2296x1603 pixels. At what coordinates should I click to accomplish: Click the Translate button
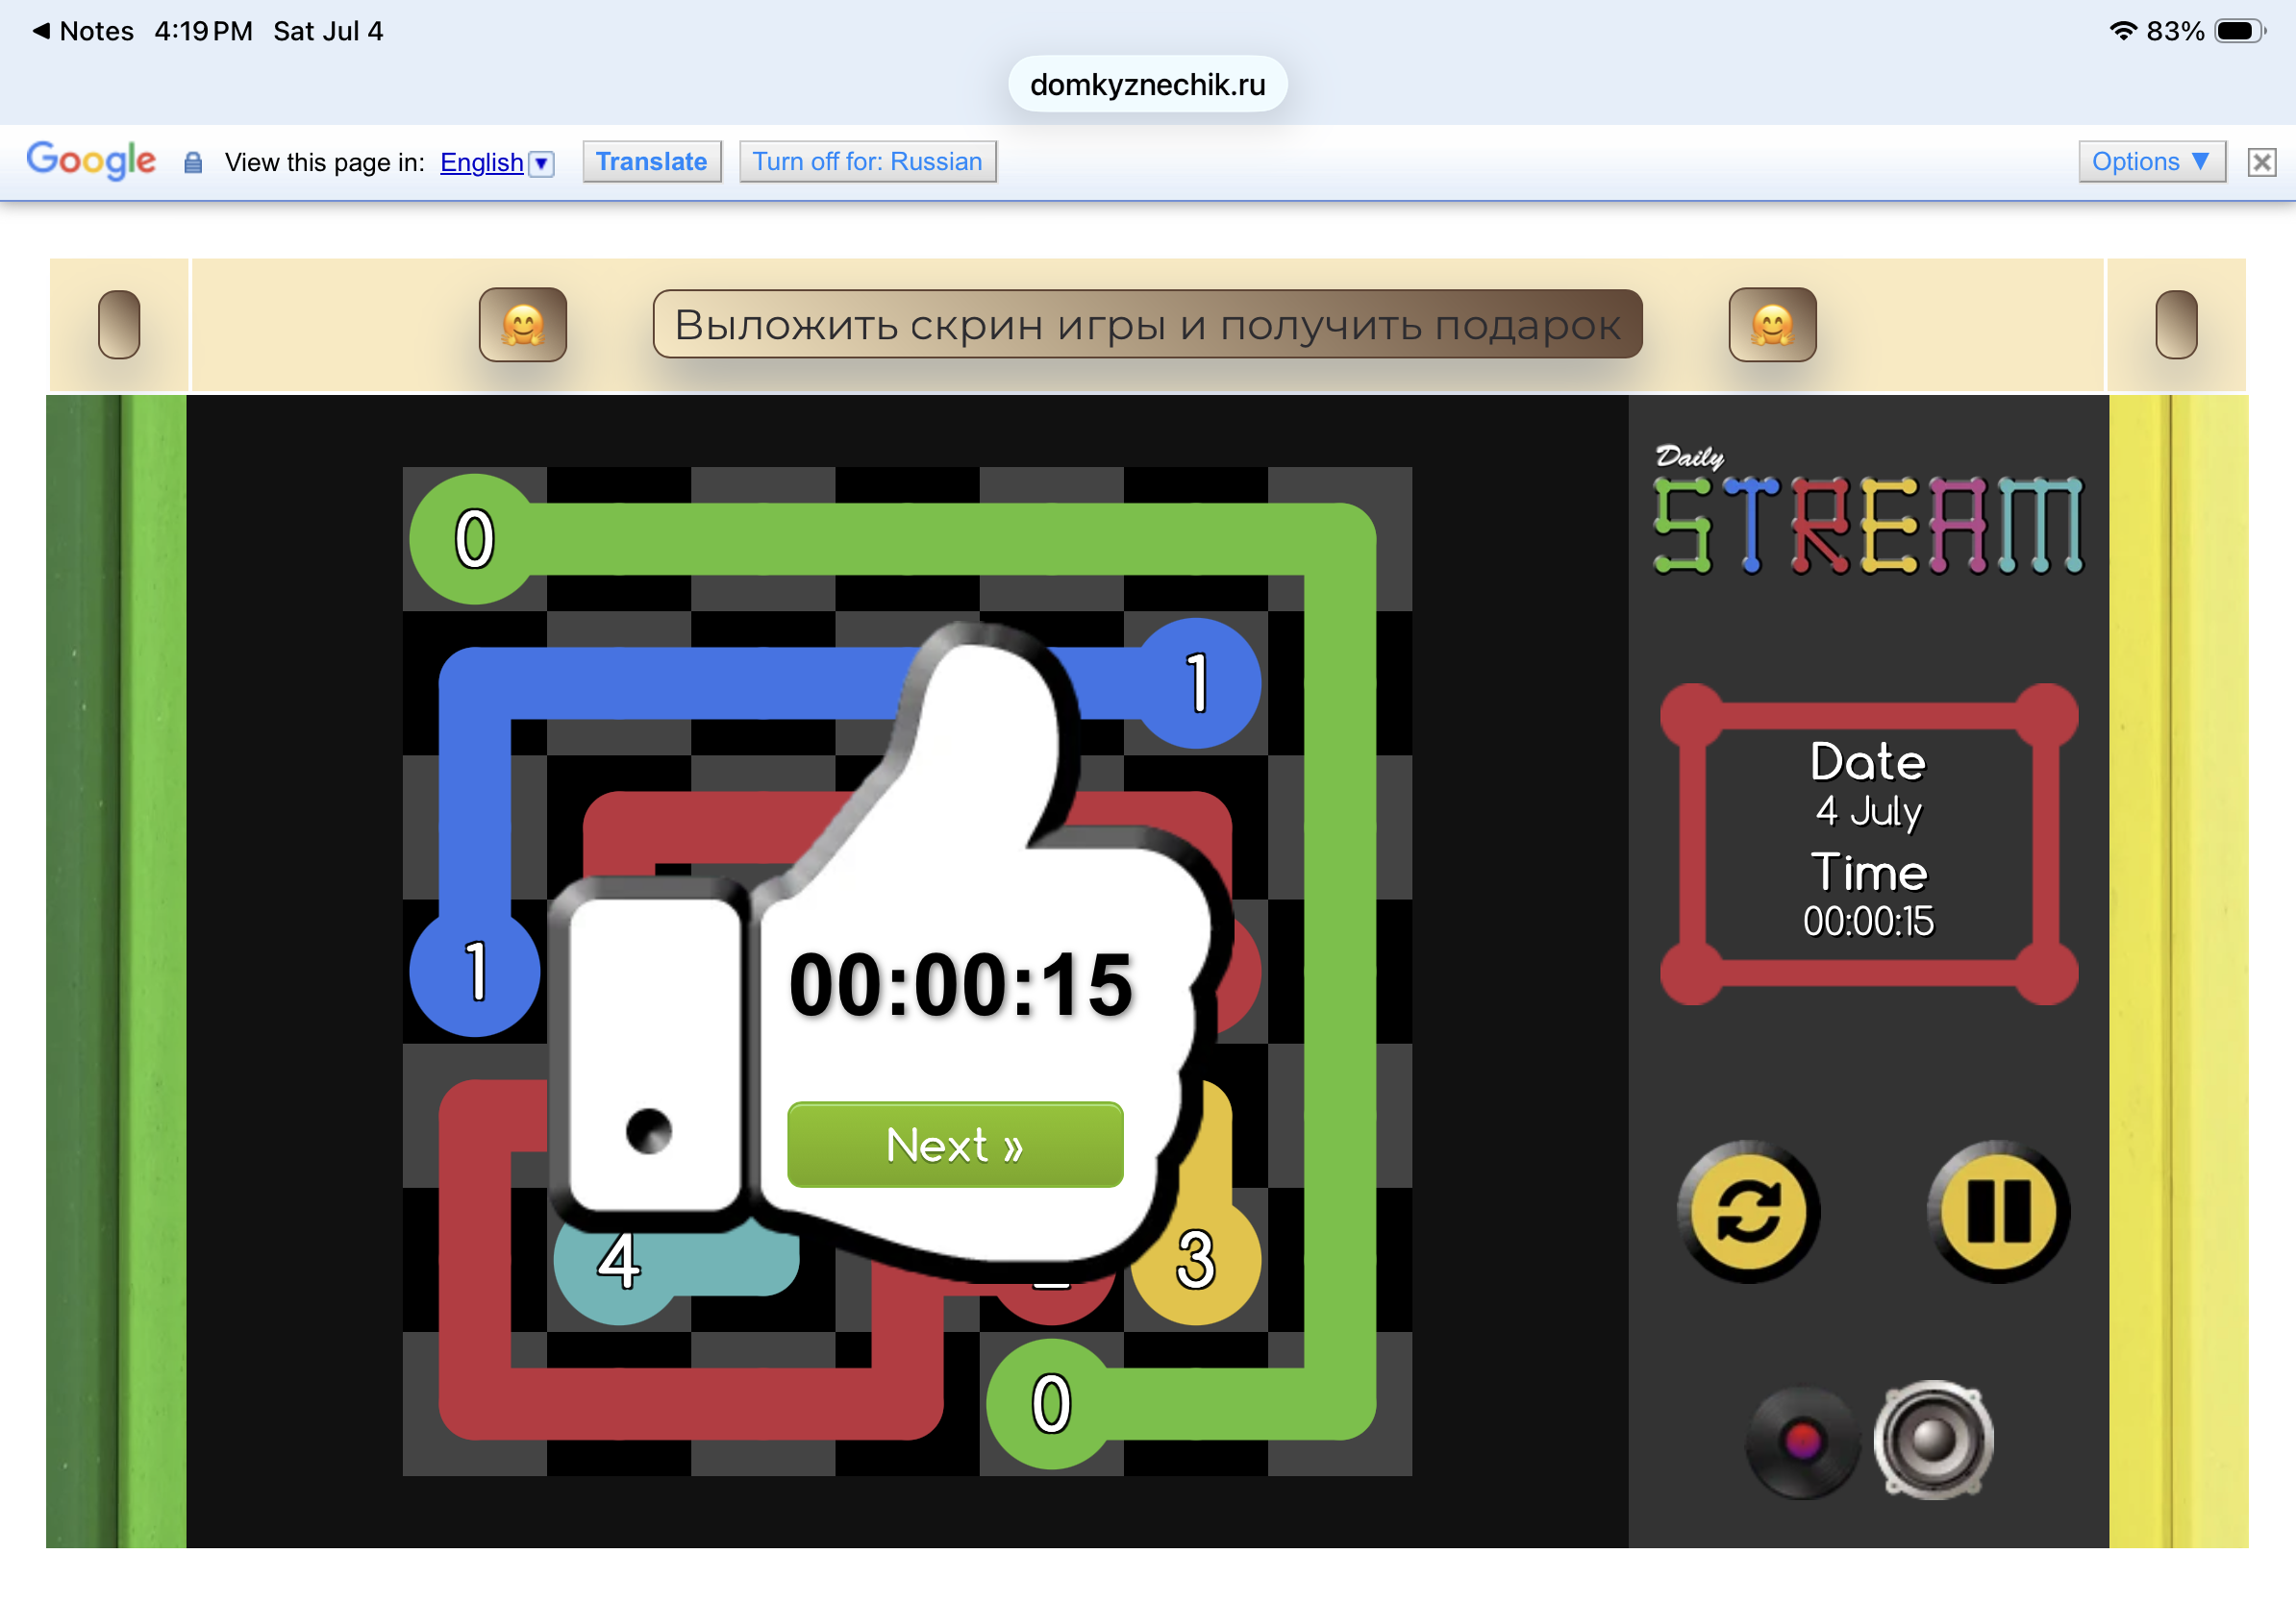pos(652,161)
